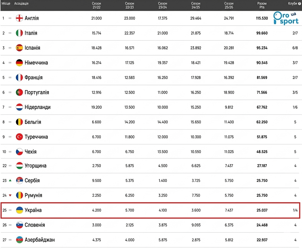
Task: Click Ukraine's total points 25.037
Action: click(262, 210)
